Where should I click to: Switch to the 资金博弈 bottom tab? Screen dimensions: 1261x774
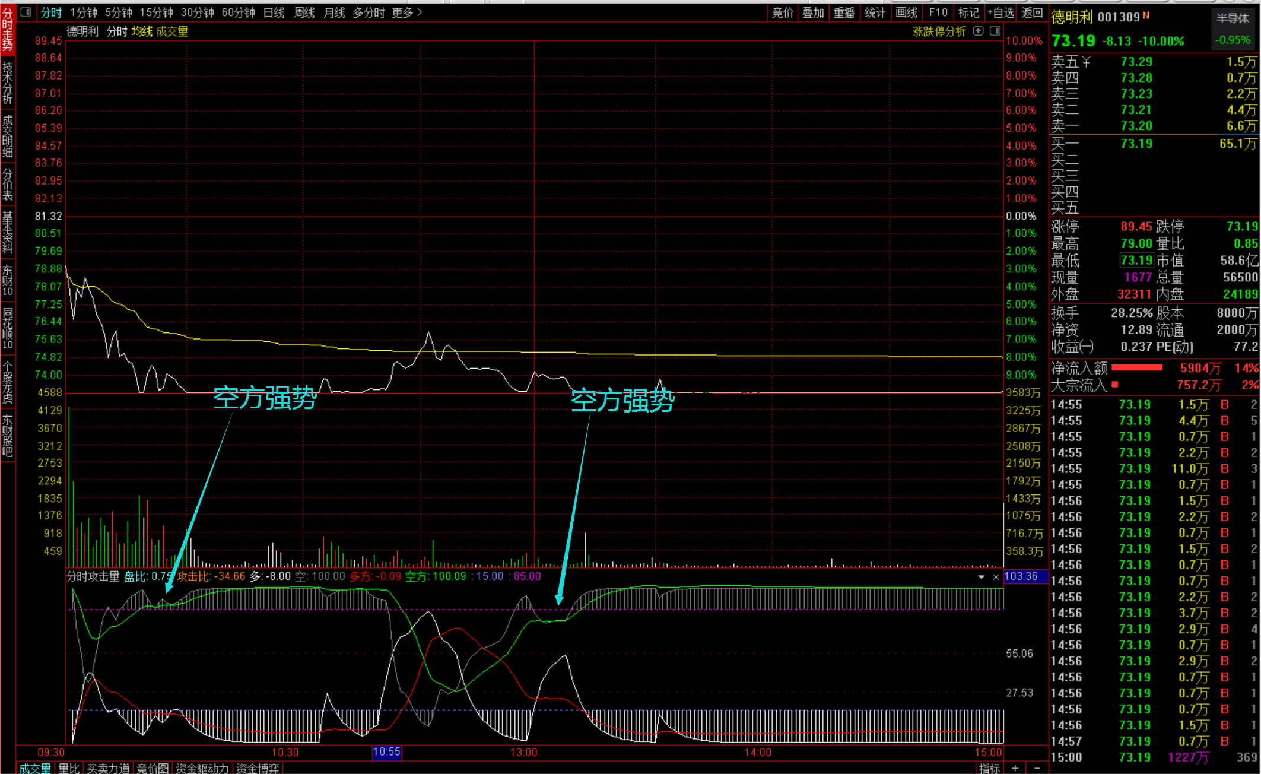pyautogui.click(x=258, y=768)
